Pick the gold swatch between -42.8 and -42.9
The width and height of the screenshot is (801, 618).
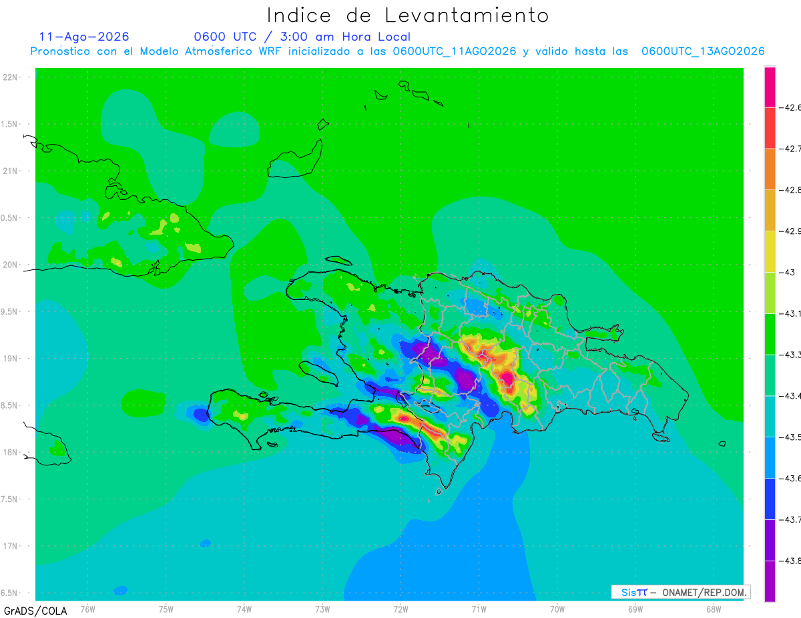770,211
